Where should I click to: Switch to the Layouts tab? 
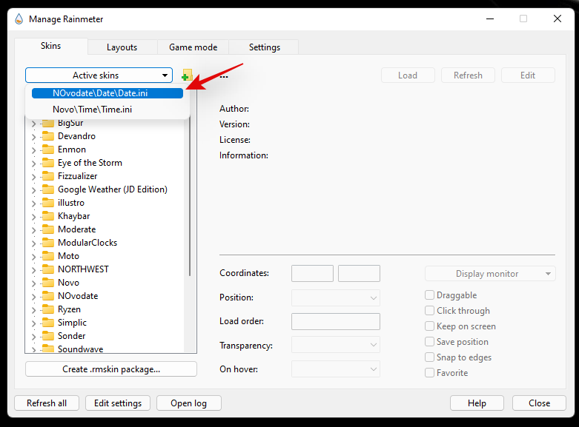122,47
